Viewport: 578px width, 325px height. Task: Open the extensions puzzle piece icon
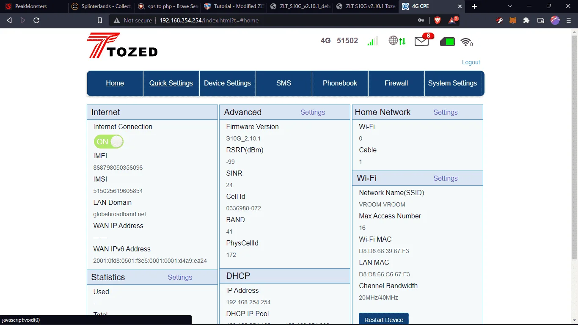pos(526,20)
